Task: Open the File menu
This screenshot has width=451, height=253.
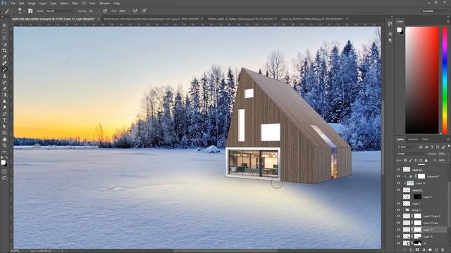Action: coord(13,3)
